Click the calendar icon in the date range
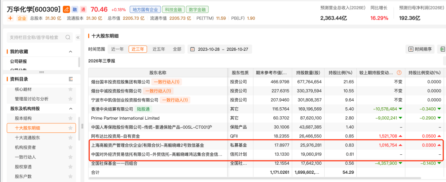Image resolution: width=446 pixels, height=182 pixels. [x=192, y=49]
